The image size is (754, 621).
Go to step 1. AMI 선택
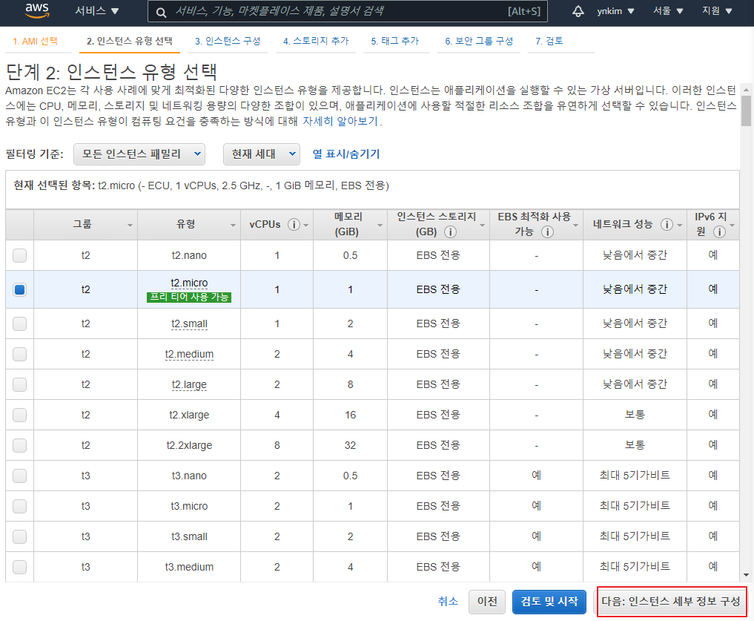tap(35, 42)
